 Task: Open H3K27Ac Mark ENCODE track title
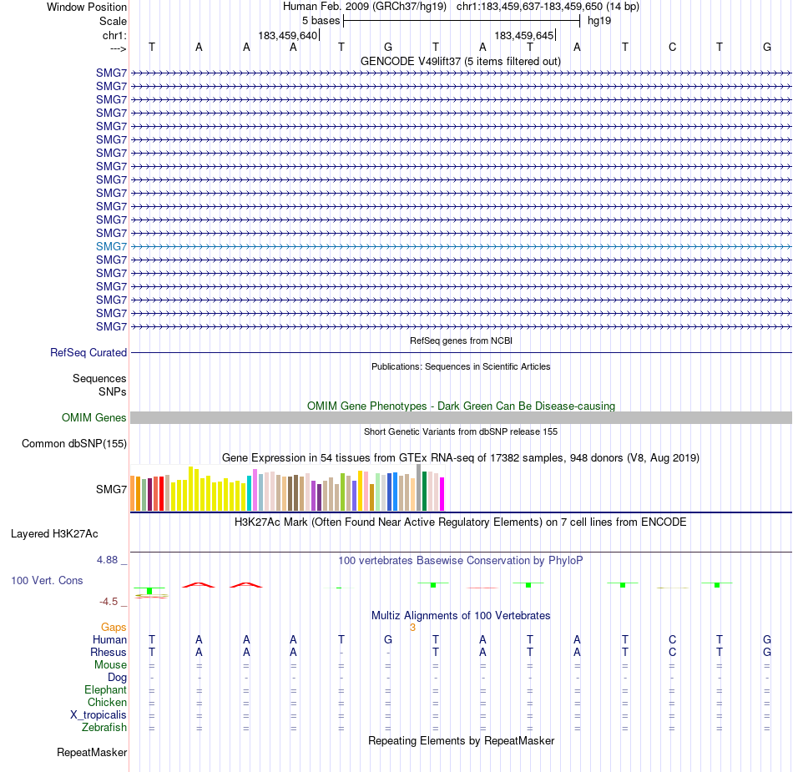pos(461,522)
